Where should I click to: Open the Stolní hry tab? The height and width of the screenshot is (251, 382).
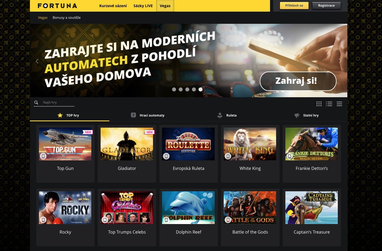point(307,115)
